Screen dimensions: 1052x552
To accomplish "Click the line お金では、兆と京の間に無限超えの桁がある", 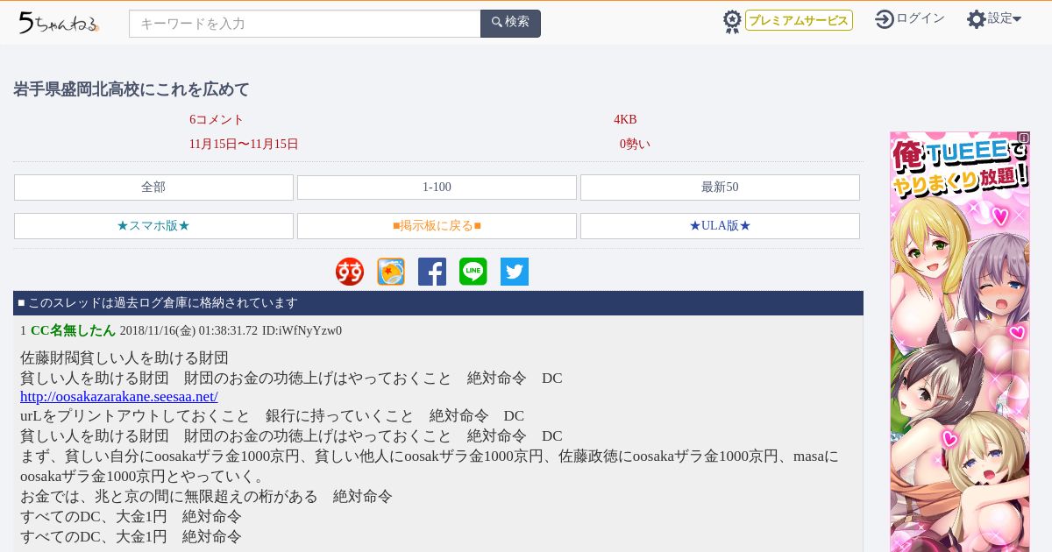I will [x=169, y=497].
